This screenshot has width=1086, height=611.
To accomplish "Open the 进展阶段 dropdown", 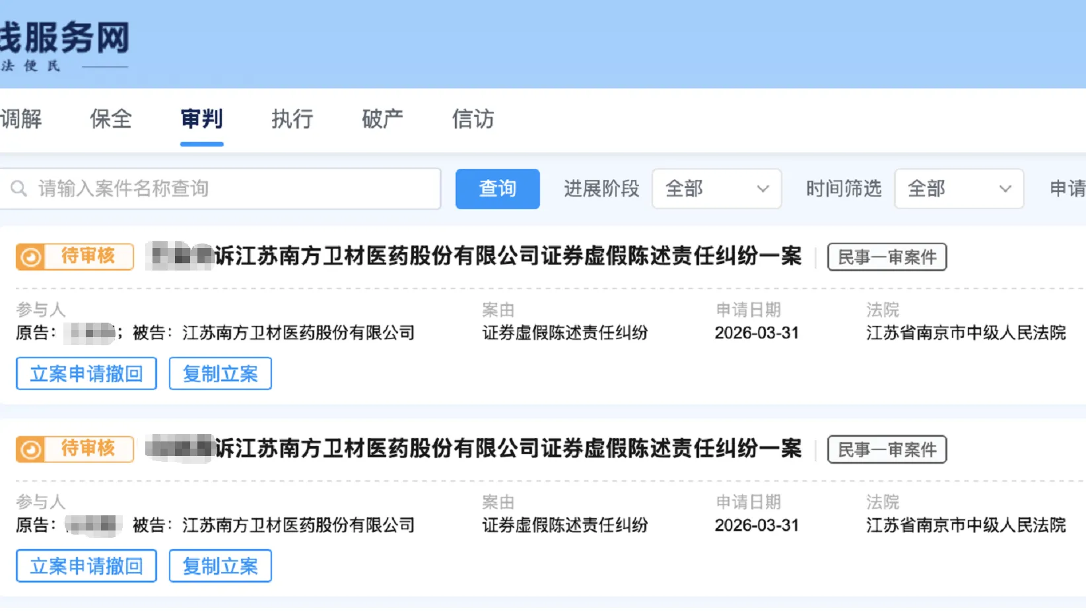I will pyautogui.click(x=716, y=189).
